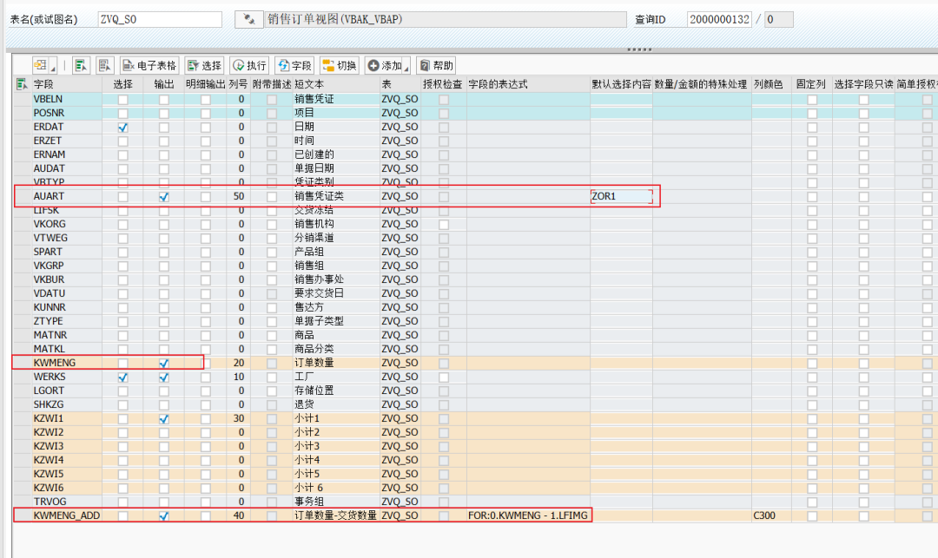Click the KWMENG_ADD field name cell
The height and width of the screenshot is (558, 938).
pyautogui.click(x=66, y=515)
